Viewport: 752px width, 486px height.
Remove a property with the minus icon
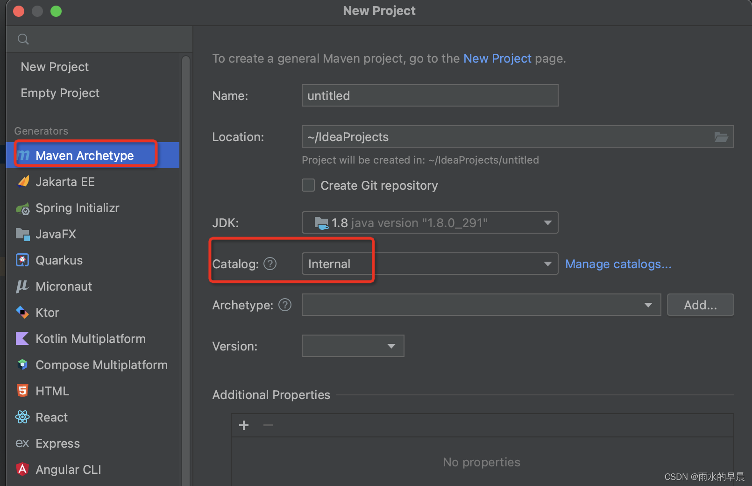(268, 425)
